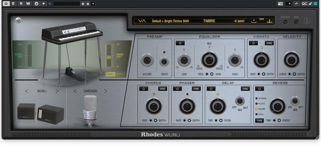
Task: Select Velocity DEPTH radio button
Action: 294,74
